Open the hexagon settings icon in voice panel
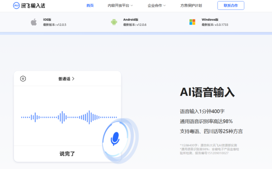This screenshot has height=169, width=272. (x=23, y=79)
